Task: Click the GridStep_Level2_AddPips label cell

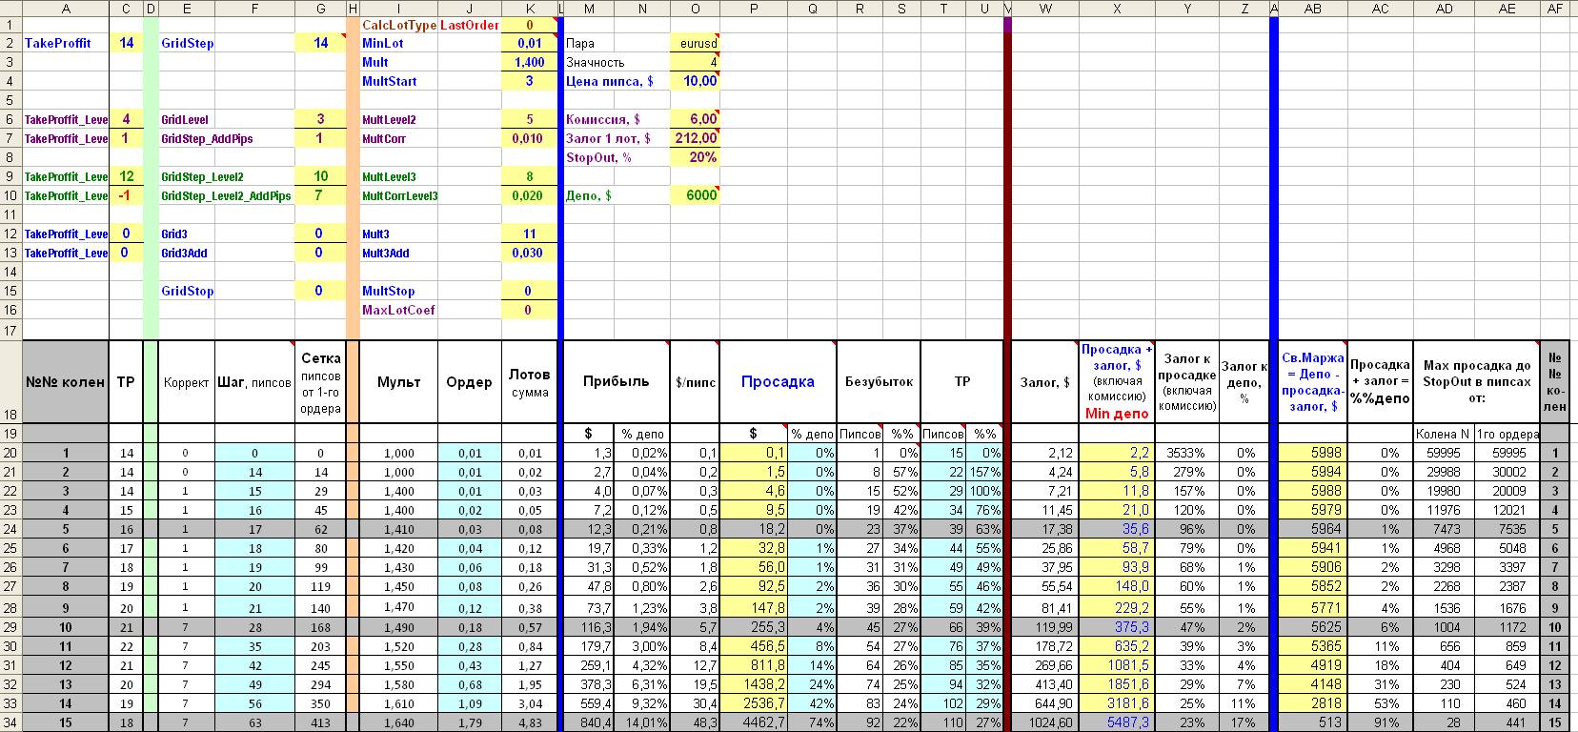Action: tap(227, 195)
